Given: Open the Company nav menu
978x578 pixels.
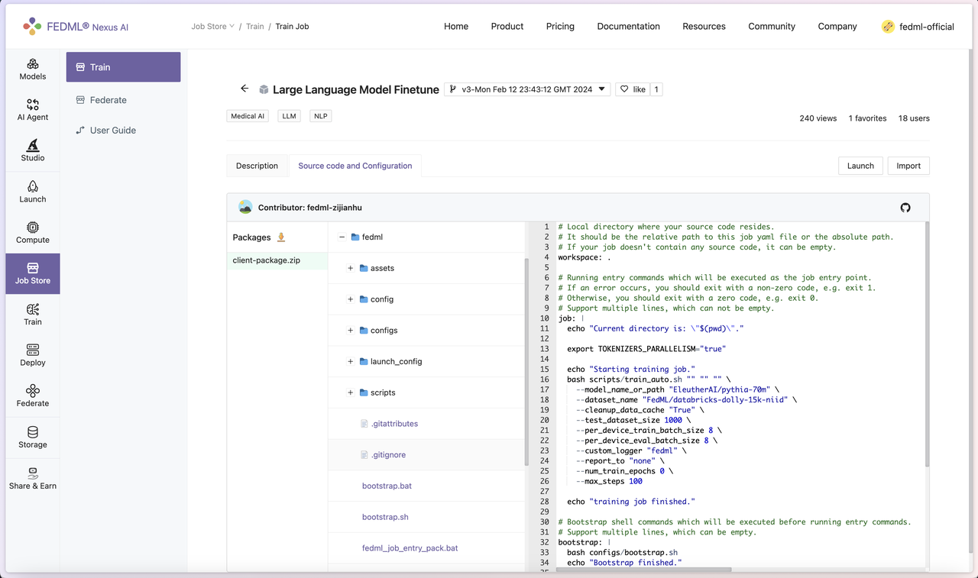Looking at the screenshot, I should [x=837, y=26].
